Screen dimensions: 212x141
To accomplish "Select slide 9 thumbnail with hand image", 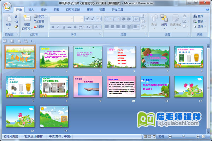I will pos(88,87).
